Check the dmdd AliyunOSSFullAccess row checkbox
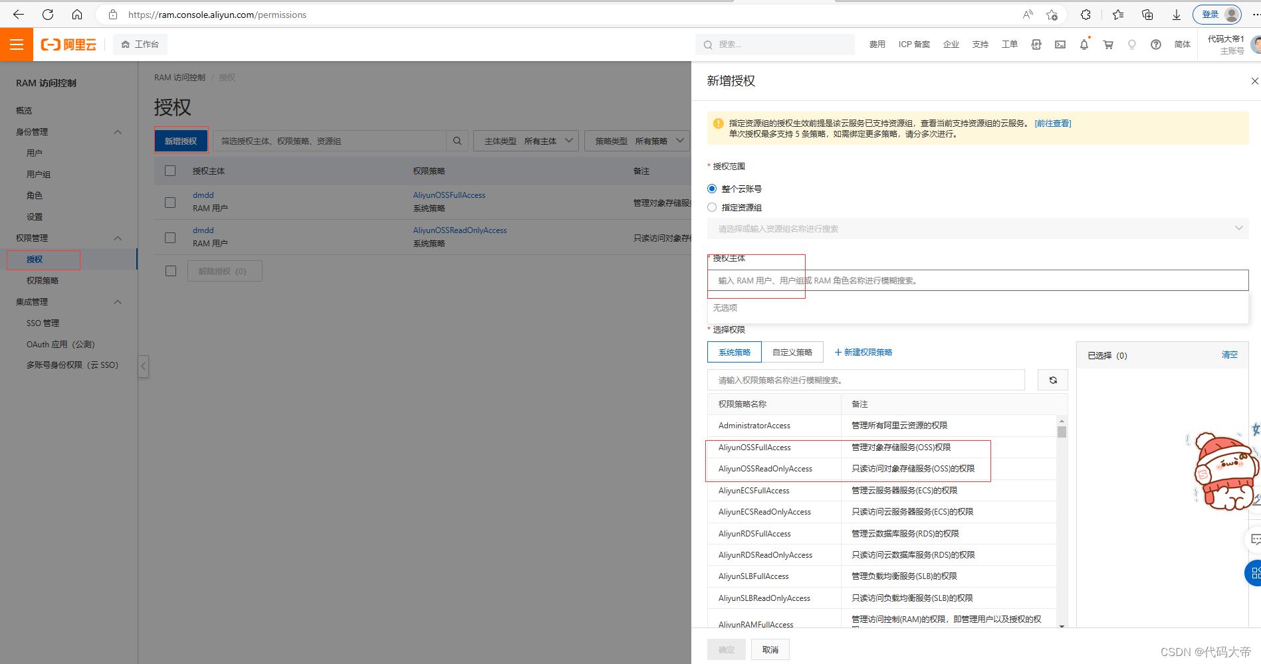 [x=170, y=202]
